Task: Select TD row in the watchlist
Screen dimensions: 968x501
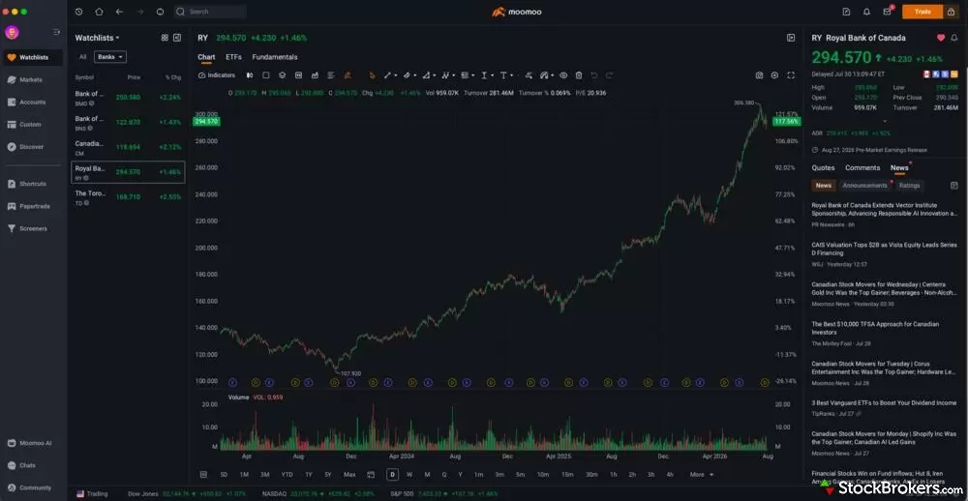Action: coord(128,197)
